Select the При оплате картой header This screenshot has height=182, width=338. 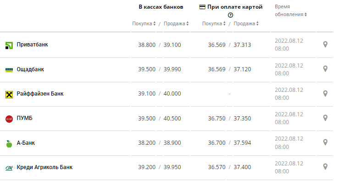point(231,7)
